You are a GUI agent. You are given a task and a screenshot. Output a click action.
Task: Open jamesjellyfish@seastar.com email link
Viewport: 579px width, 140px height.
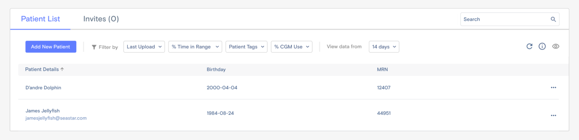pos(56,118)
